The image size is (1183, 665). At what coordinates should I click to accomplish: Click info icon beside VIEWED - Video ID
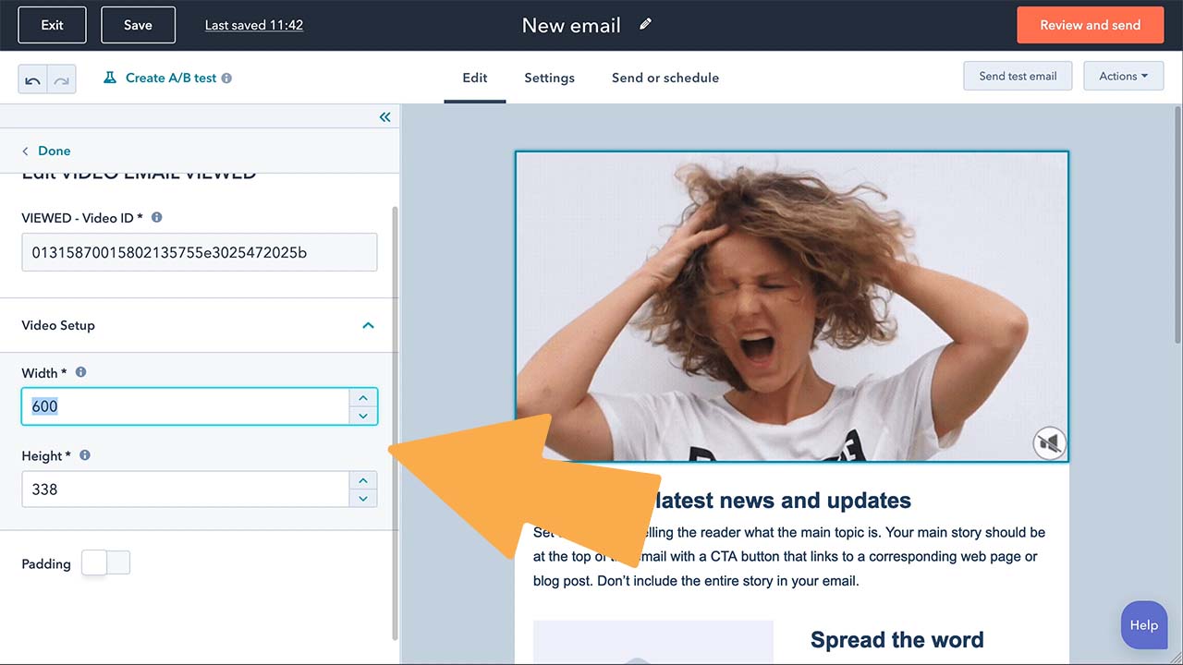pyautogui.click(x=156, y=217)
